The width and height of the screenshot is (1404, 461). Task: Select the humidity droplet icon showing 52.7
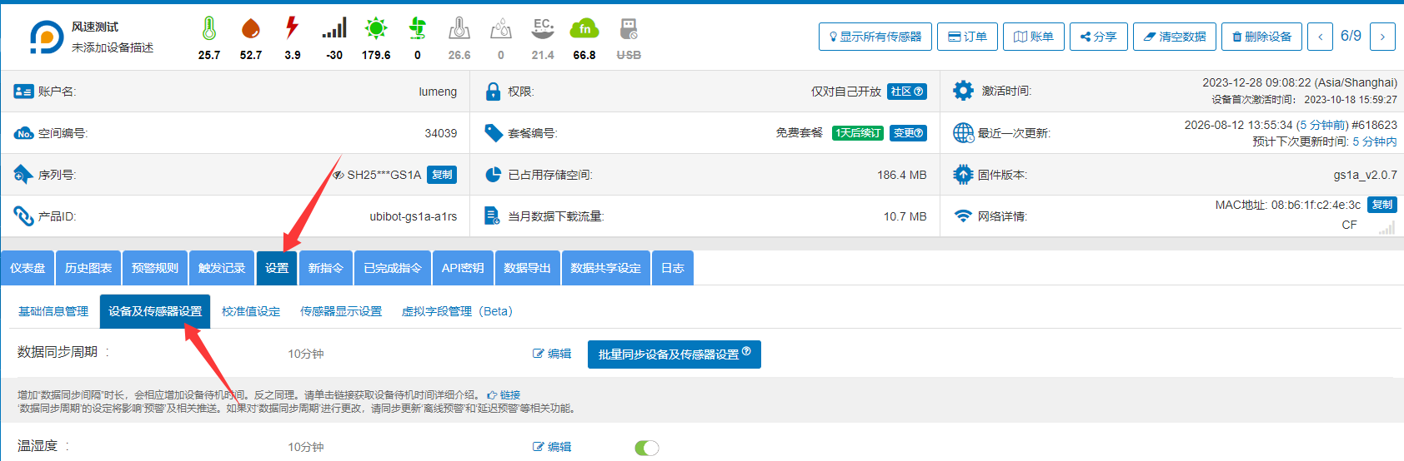click(251, 29)
